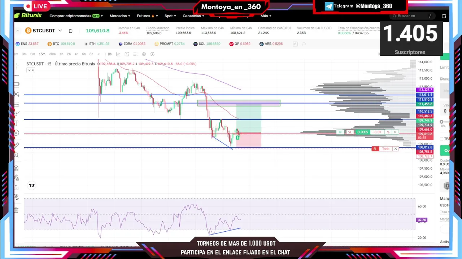Open SOL 186.8850 ticker
This screenshot has width=462, height=259.
coord(206,44)
